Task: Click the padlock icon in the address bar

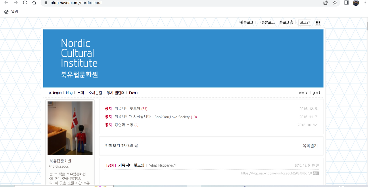Action: coord(45,3)
